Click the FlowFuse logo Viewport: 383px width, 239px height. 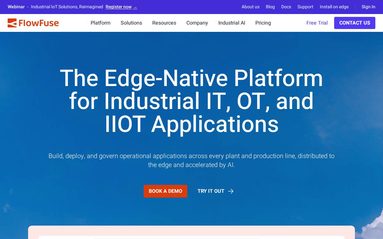click(33, 23)
